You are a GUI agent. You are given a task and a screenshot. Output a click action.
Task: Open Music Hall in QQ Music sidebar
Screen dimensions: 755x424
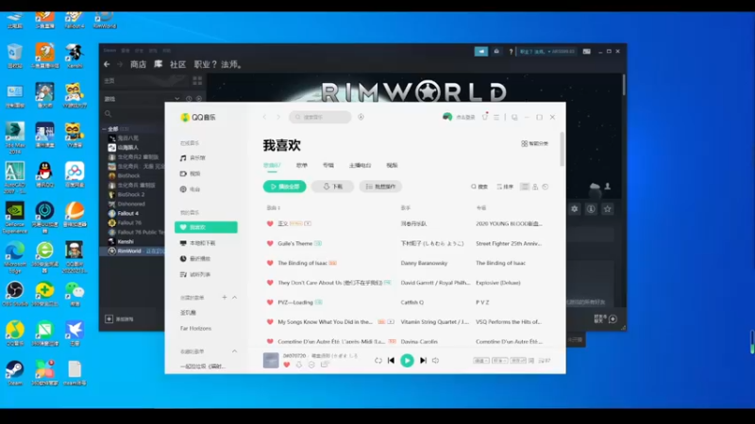point(193,157)
